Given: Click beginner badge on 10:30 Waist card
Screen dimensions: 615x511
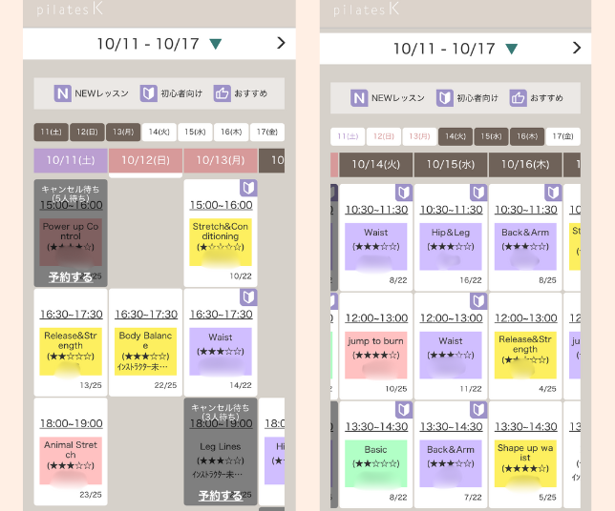Looking at the screenshot, I should tap(404, 193).
